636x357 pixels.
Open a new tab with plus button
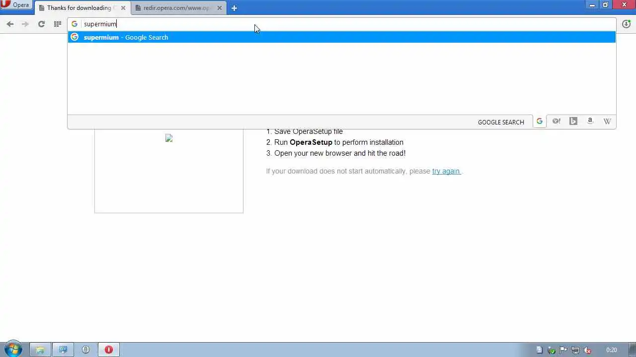tap(234, 8)
